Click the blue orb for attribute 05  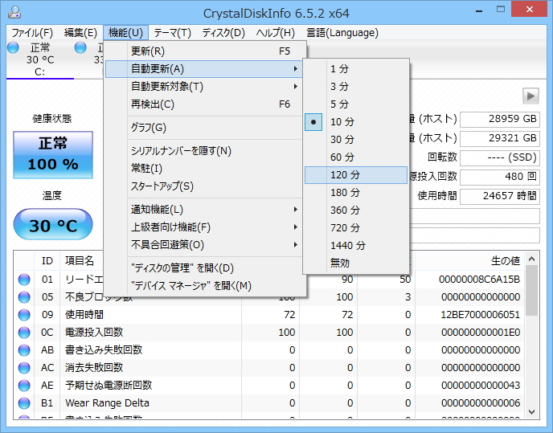tap(24, 297)
